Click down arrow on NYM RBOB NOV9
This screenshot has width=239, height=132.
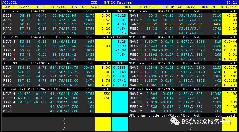pos(141,42)
